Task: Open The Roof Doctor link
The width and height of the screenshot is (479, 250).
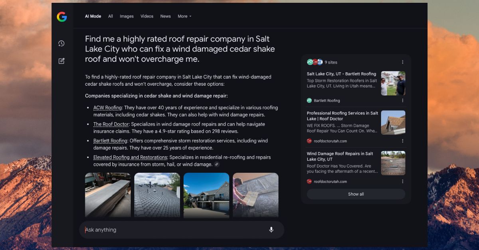Action: tap(111, 124)
